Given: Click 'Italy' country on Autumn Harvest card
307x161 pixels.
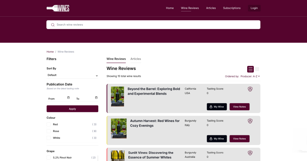Looking at the screenshot, I should tap(187, 125).
